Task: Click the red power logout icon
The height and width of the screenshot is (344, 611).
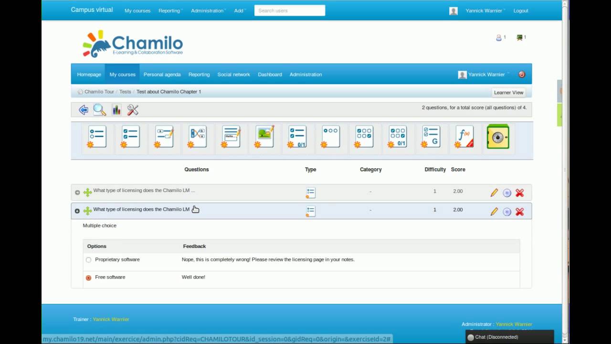Action: 522,75
